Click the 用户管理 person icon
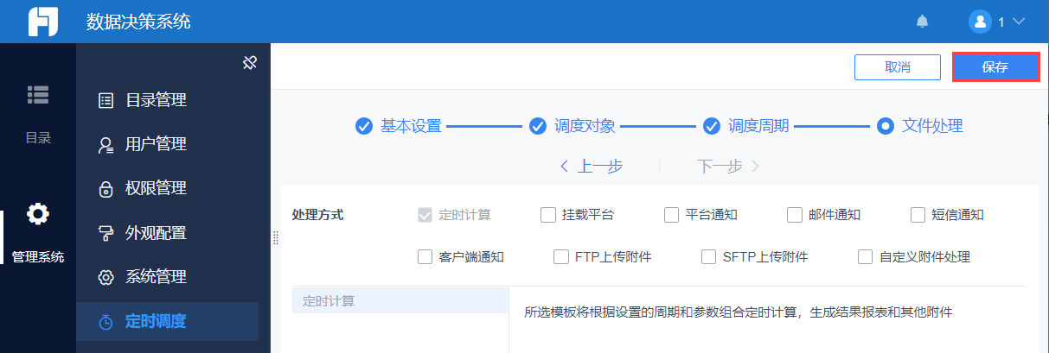This screenshot has width=1049, height=353. (x=106, y=145)
